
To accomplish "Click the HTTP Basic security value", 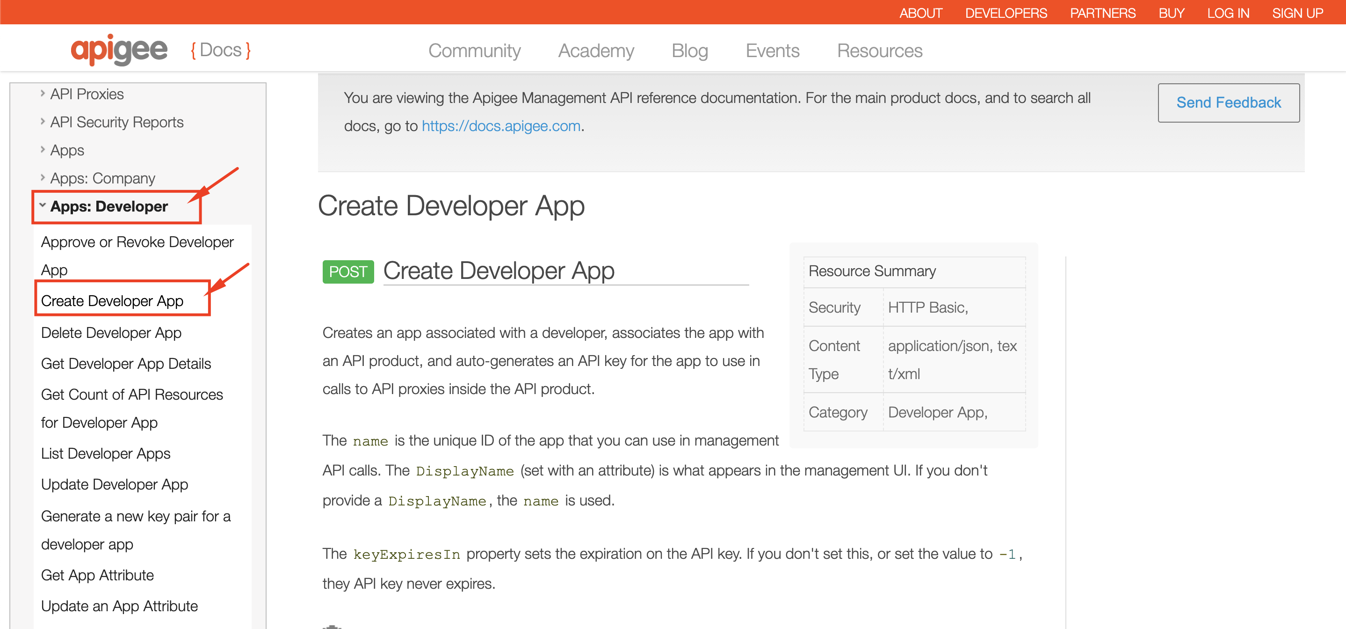I will click(928, 307).
